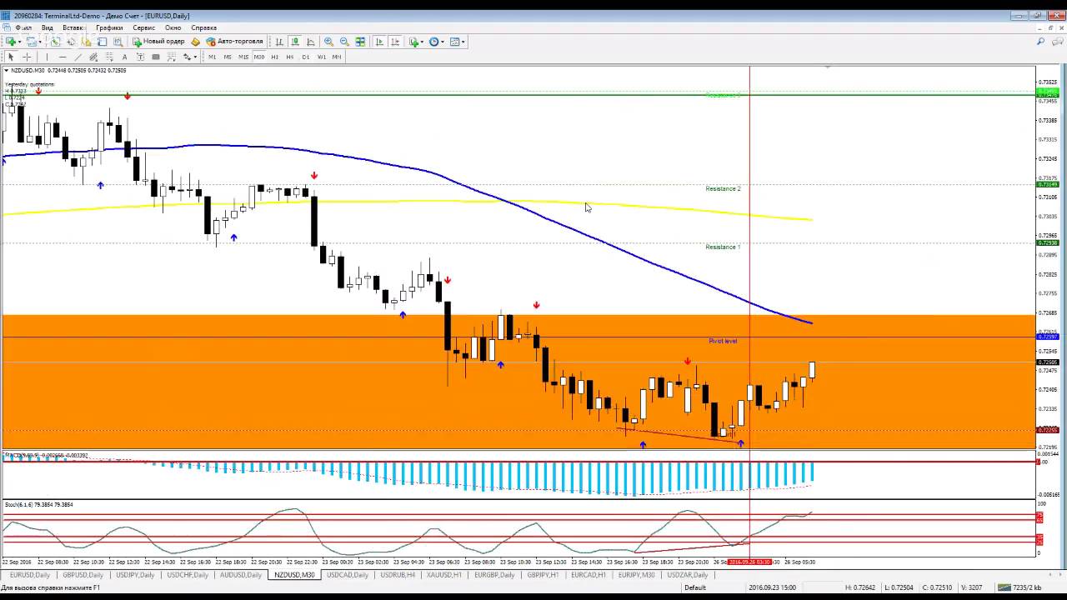Select the text label tool
The width and height of the screenshot is (1067, 600).
[140, 57]
